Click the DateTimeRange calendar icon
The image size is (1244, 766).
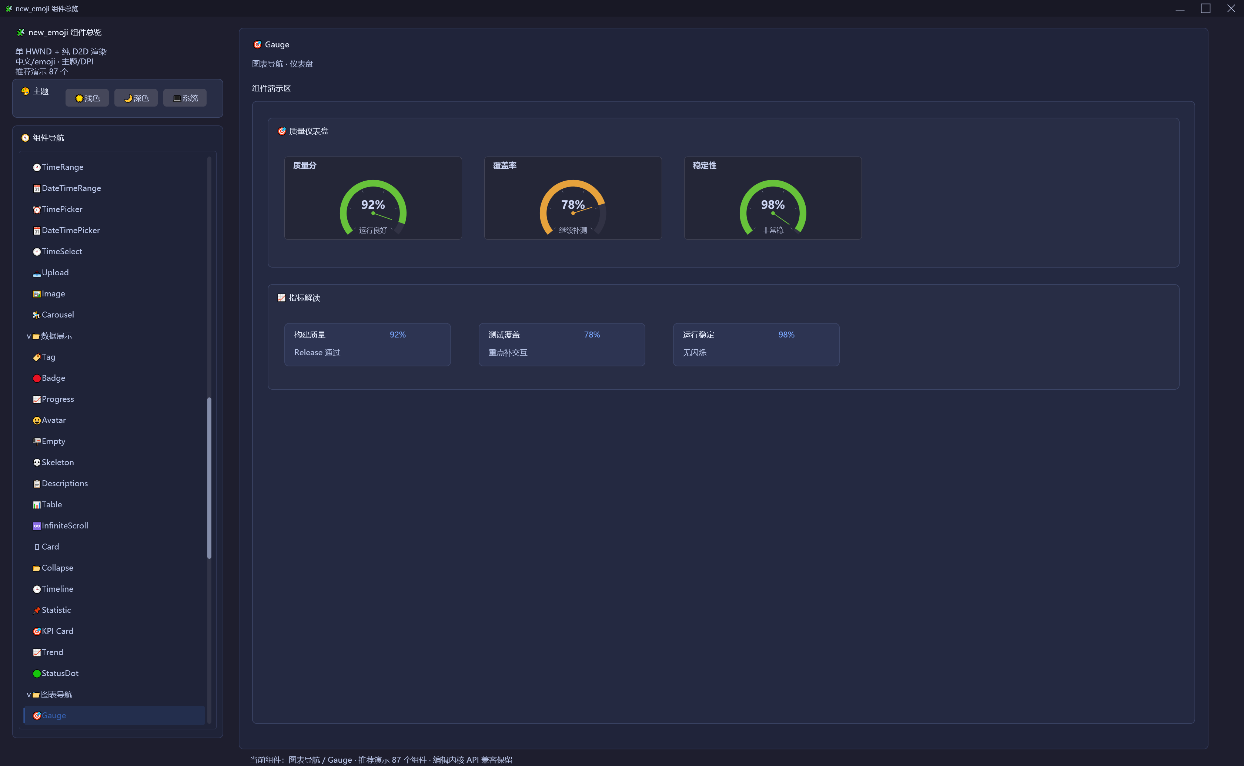[x=37, y=189]
